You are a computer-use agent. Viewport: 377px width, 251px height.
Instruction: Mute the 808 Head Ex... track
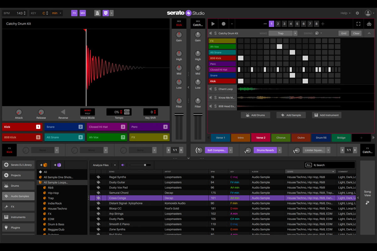tap(211, 106)
